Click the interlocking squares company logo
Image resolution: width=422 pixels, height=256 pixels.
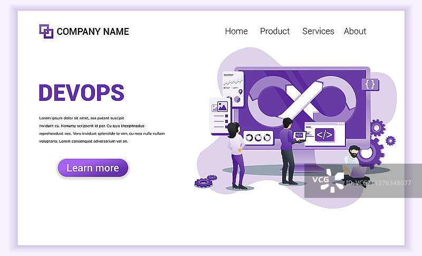[46, 31]
